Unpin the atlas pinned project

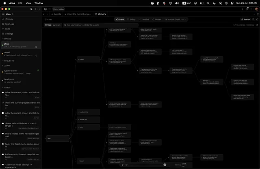pyautogui.click(x=36, y=47)
